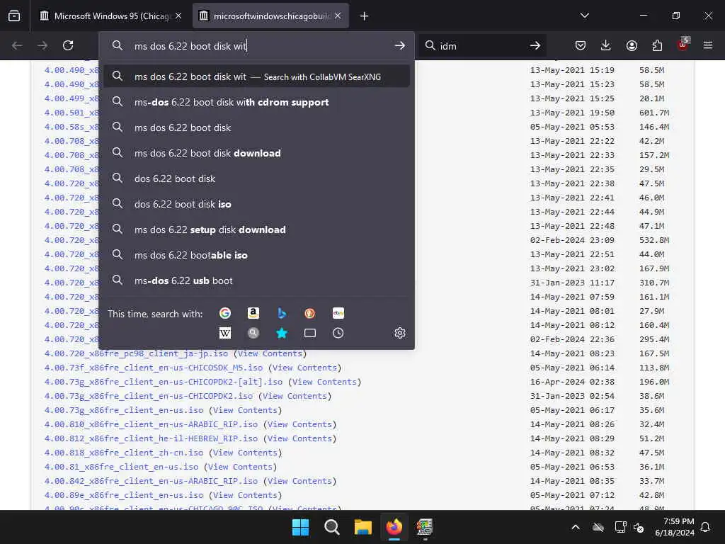
Task: Reload the current page
Action: coord(68,45)
